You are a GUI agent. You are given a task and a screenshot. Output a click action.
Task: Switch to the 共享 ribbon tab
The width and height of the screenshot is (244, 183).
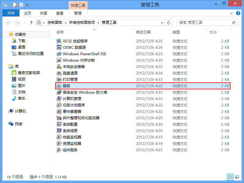[x=43, y=13]
